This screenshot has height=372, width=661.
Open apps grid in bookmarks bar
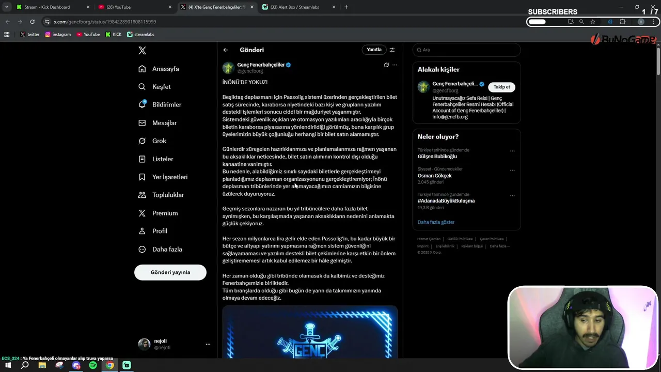click(7, 35)
